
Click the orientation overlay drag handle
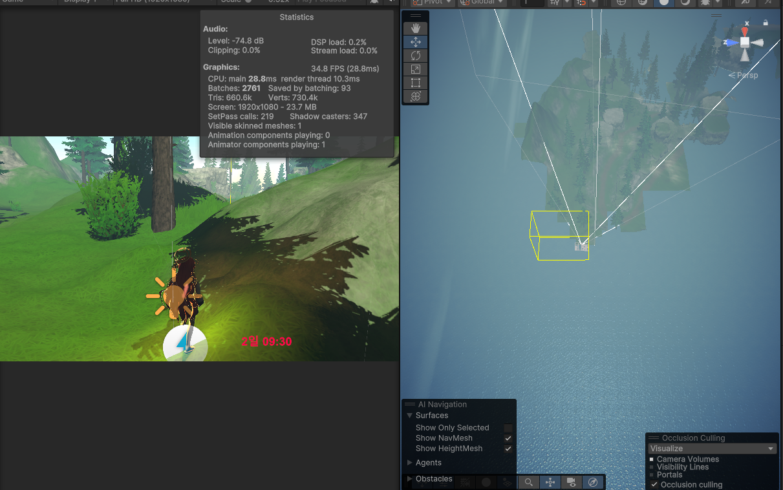pyautogui.click(x=716, y=15)
